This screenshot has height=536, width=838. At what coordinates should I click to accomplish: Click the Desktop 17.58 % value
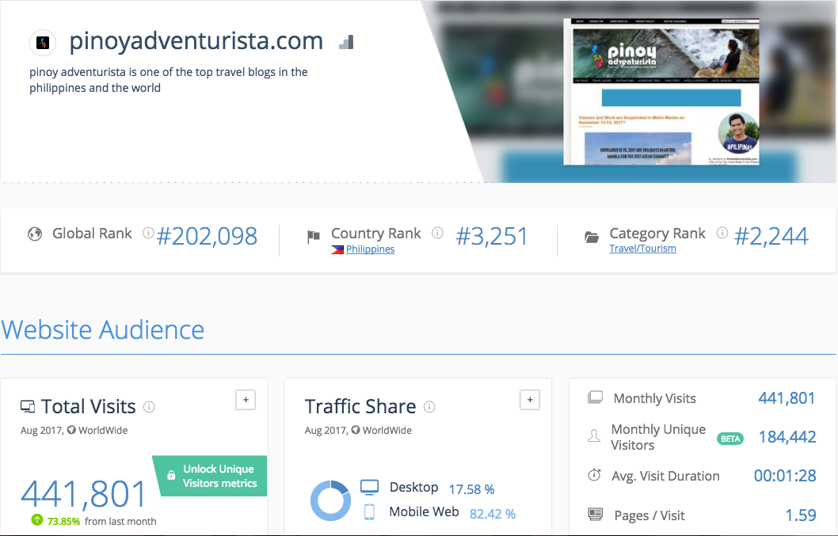471,489
